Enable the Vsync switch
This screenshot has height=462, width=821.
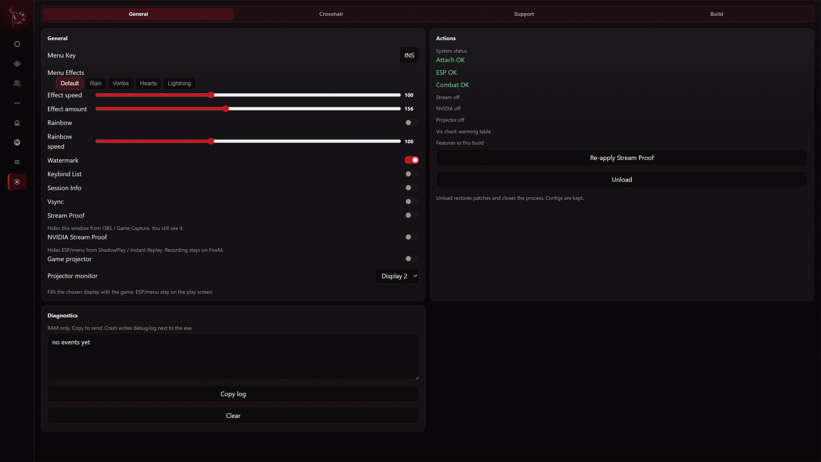(x=411, y=201)
